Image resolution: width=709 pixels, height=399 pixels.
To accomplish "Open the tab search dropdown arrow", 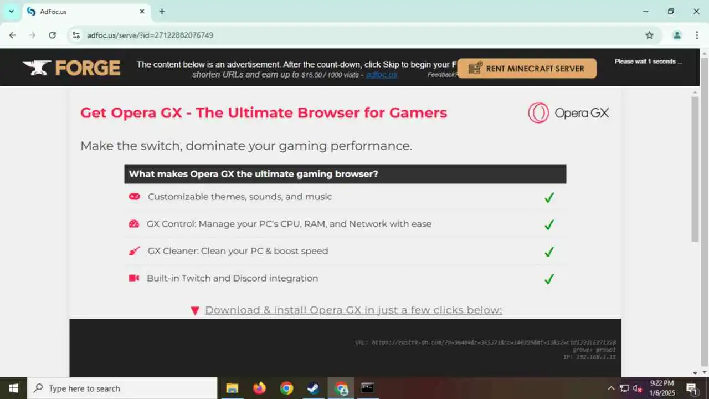I will click(11, 11).
